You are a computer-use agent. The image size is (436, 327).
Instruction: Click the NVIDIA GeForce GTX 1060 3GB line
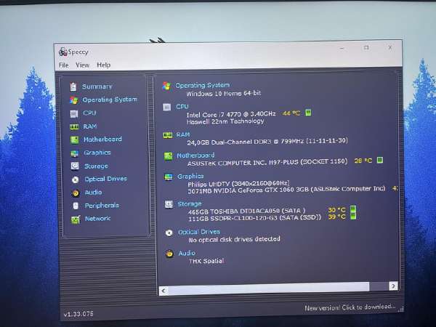[x=286, y=190]
